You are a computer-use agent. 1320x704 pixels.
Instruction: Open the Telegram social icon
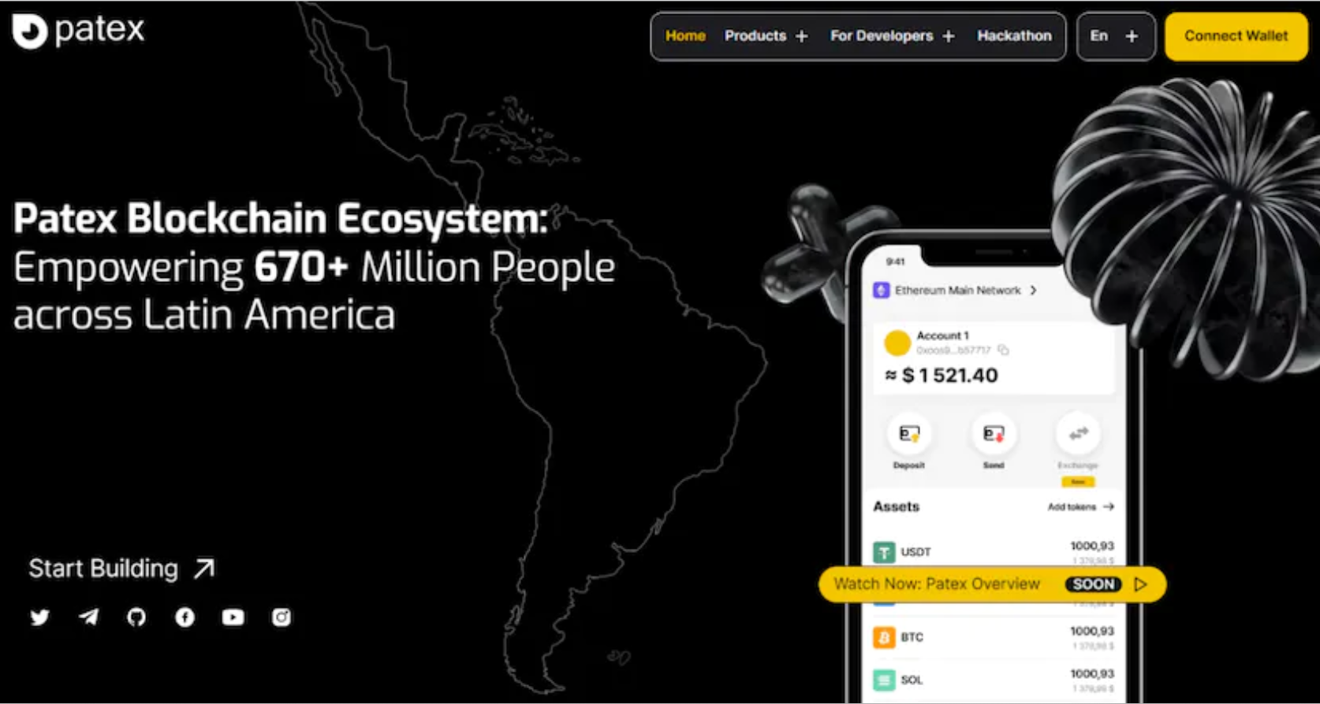88,617
